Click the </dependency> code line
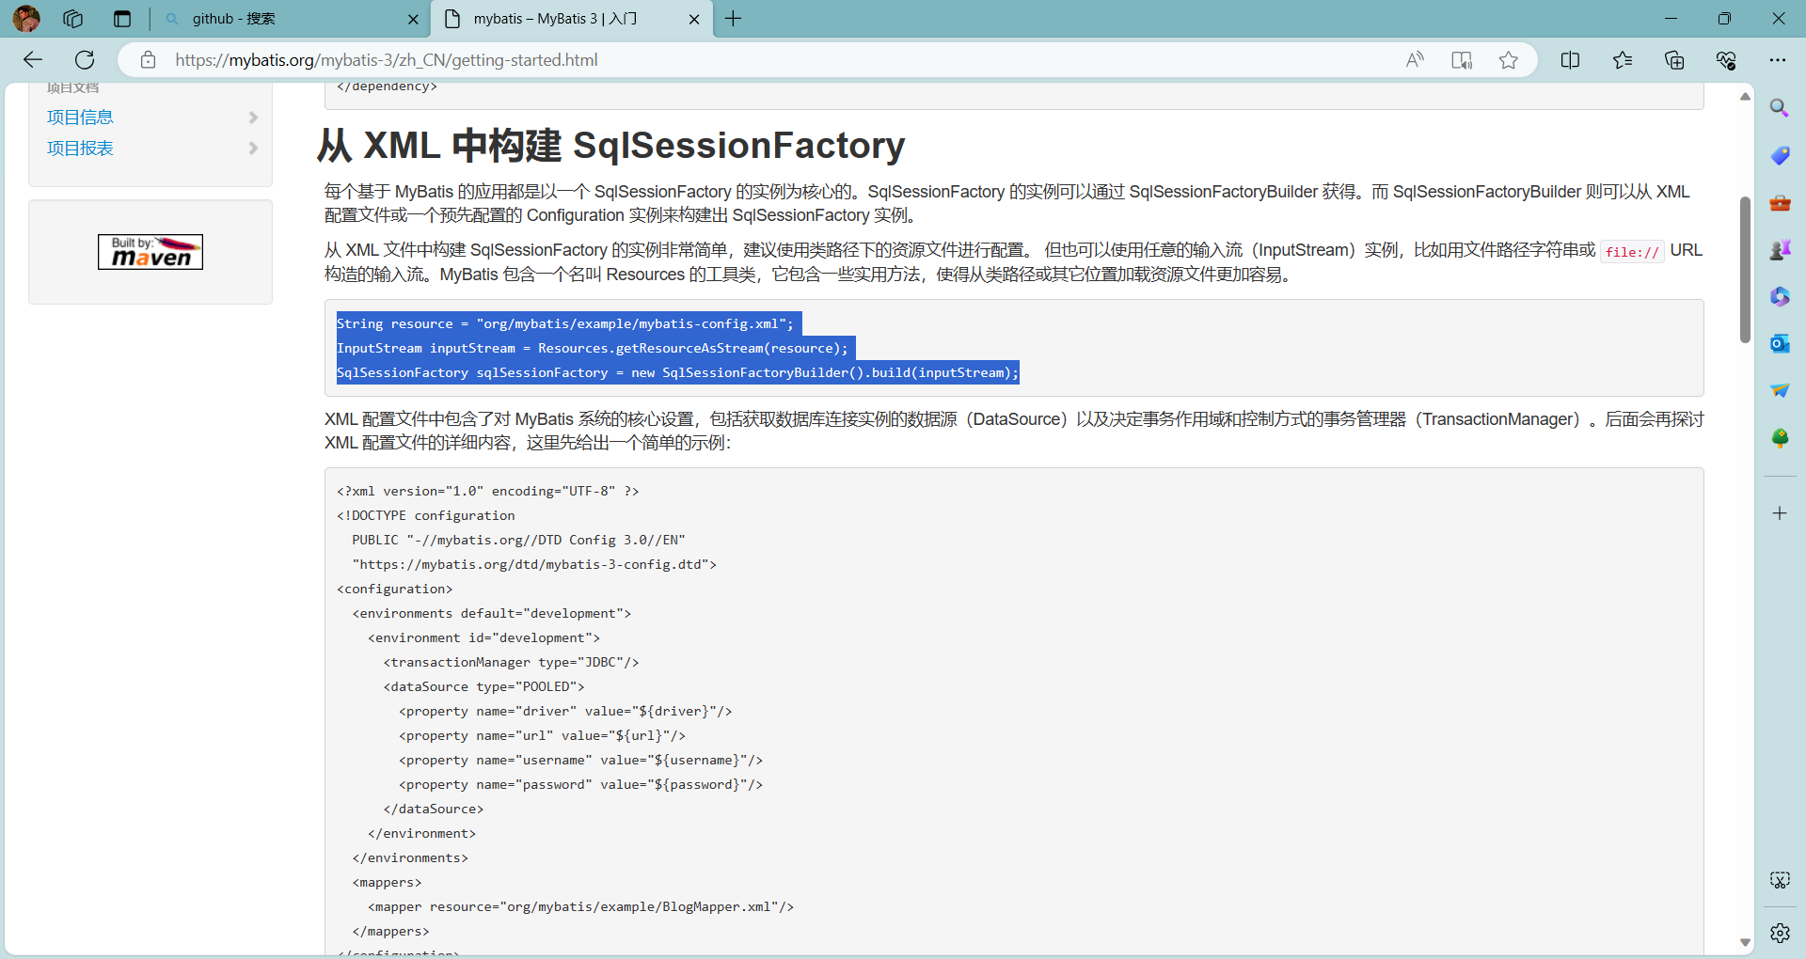 click(x=388, y=86)
